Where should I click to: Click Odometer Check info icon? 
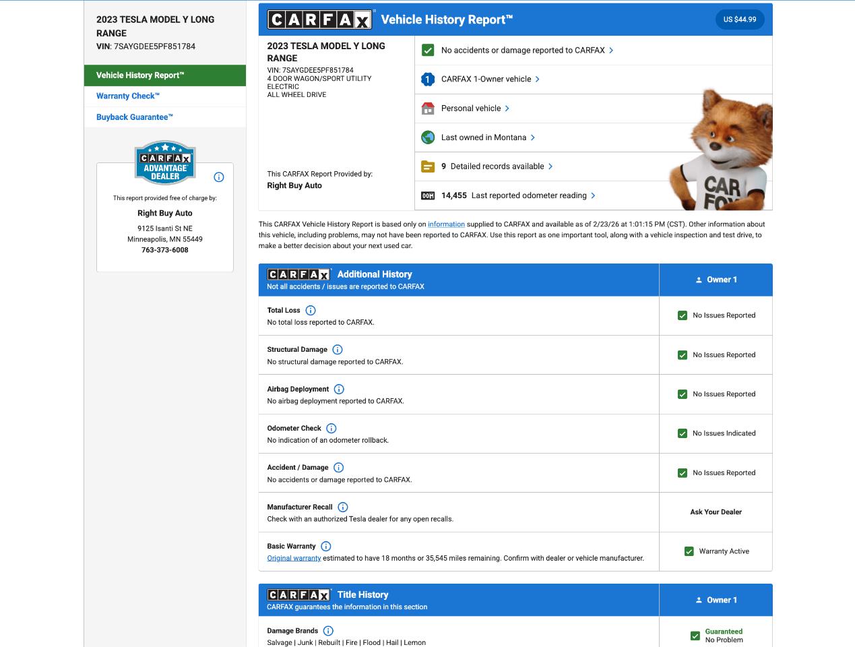(x=331, y=429)
